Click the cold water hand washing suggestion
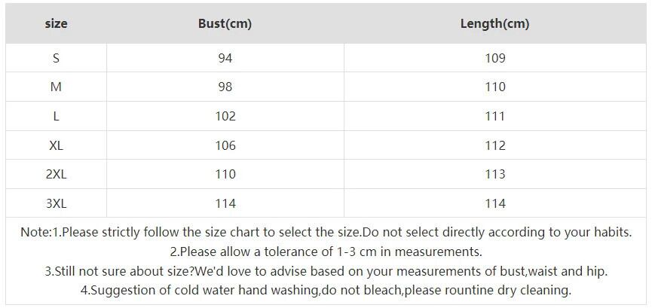This screenshot has width=652, height=308. (x=326, y=290)
